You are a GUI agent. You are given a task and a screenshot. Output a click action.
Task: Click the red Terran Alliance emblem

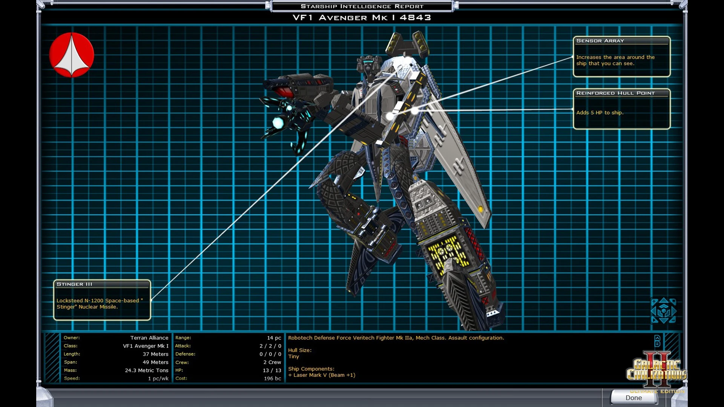[x=72, y=55]
